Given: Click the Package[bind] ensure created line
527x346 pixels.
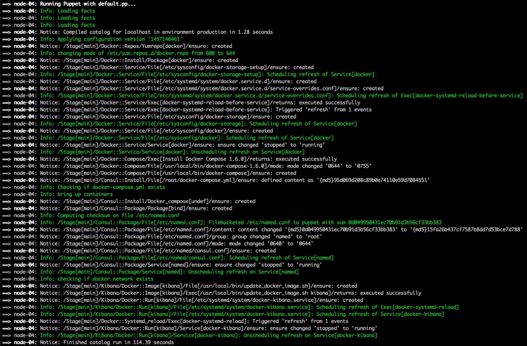Looking at the screenshot, I should tap(136, 208).
